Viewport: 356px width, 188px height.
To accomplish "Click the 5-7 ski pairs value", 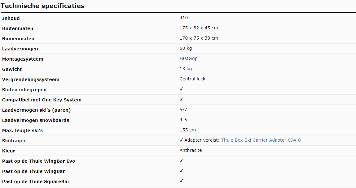I will (183, 110).
